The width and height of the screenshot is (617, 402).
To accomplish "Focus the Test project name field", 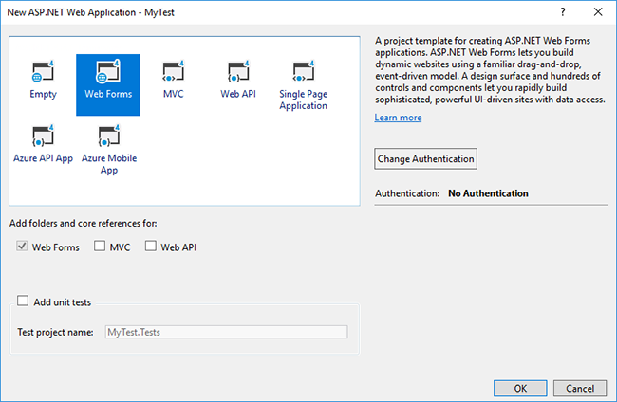I will pos(226,332).
